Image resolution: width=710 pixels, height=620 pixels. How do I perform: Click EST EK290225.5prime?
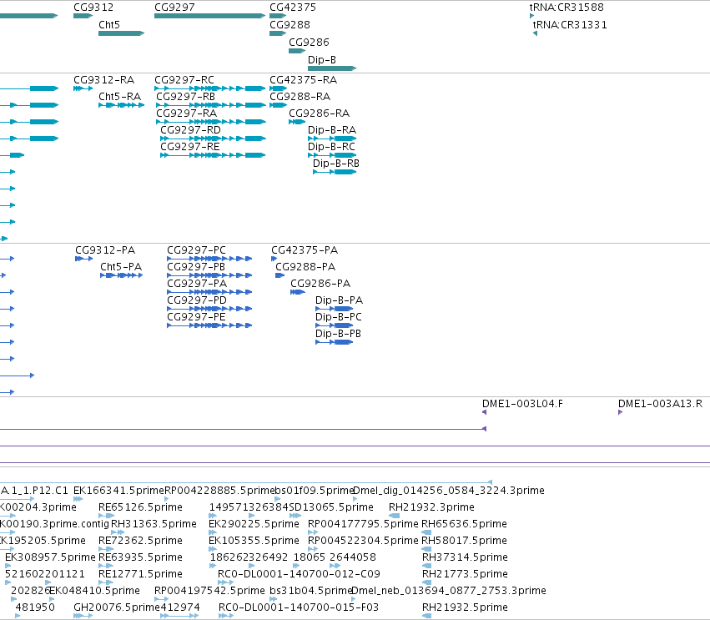click(254, 524)
